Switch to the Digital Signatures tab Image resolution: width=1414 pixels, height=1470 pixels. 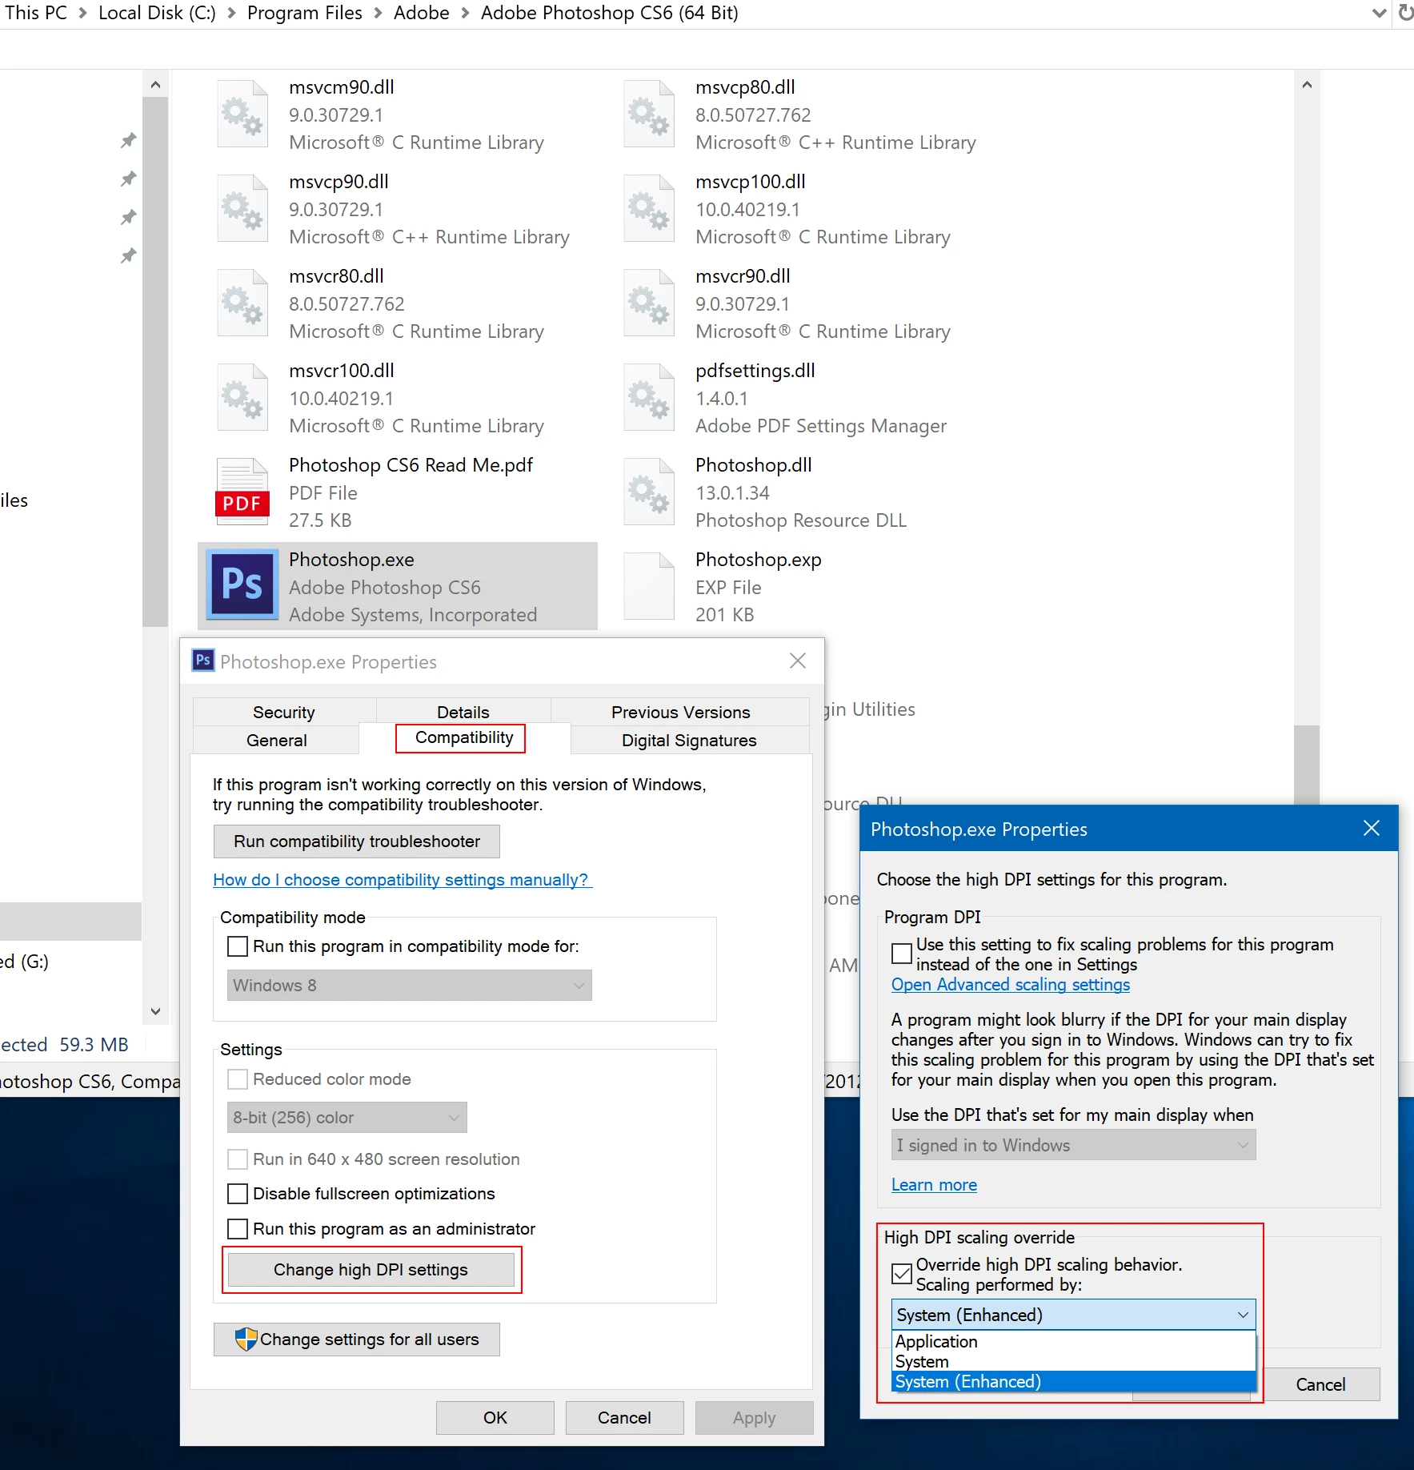690,740
